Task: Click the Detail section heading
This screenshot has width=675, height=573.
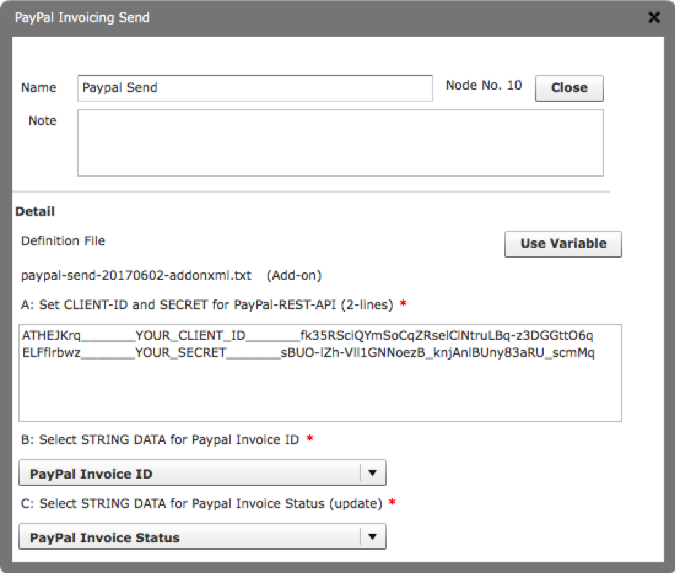Action: [35, 212]
